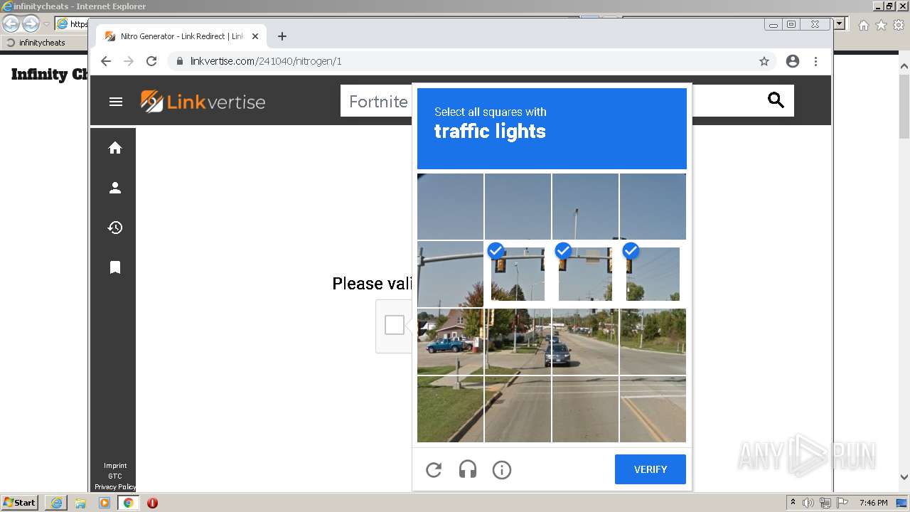The image size is (910, 512).
Task: Show captcha help information
Action: pos(502,470)
